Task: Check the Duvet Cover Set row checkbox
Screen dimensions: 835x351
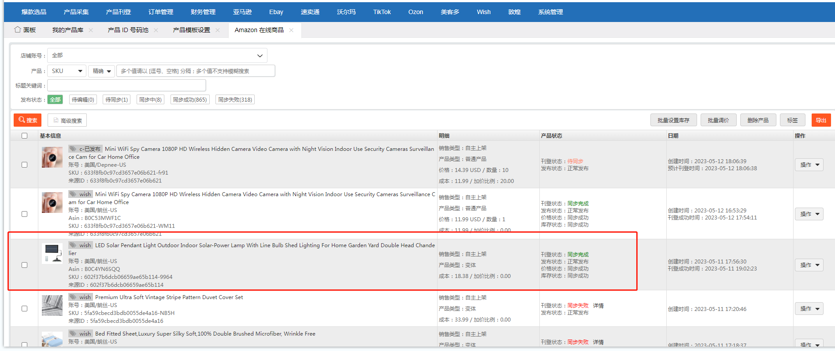Action: 25,308
